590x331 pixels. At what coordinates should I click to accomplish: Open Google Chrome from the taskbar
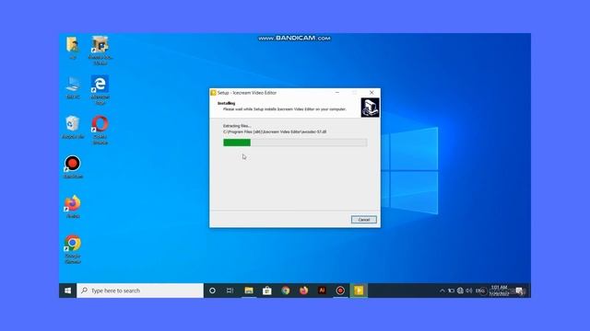pyautogui.click(x=285, y=291)
